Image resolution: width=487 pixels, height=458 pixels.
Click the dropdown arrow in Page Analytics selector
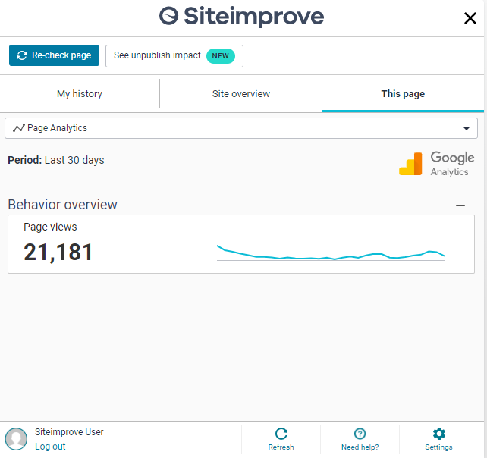tap(467, 129)
